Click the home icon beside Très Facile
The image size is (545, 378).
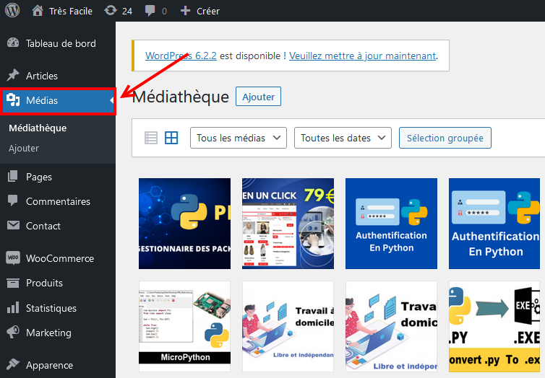(x=38, y=10)
